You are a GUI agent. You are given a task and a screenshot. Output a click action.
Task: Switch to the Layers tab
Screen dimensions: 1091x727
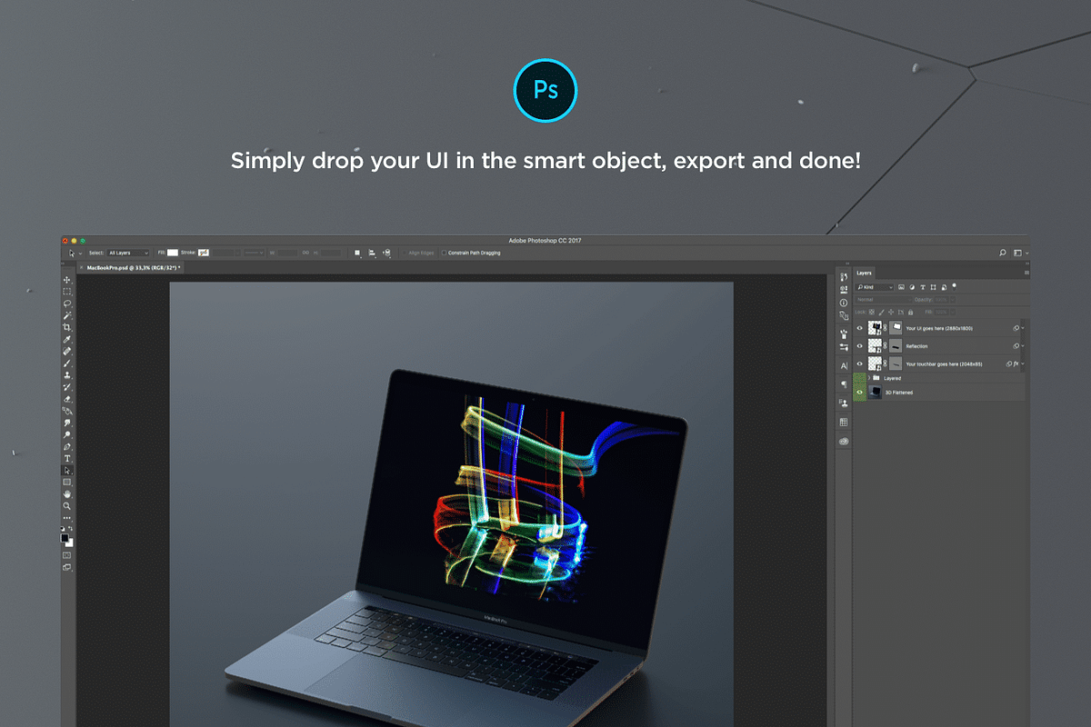tap(864, 273)
